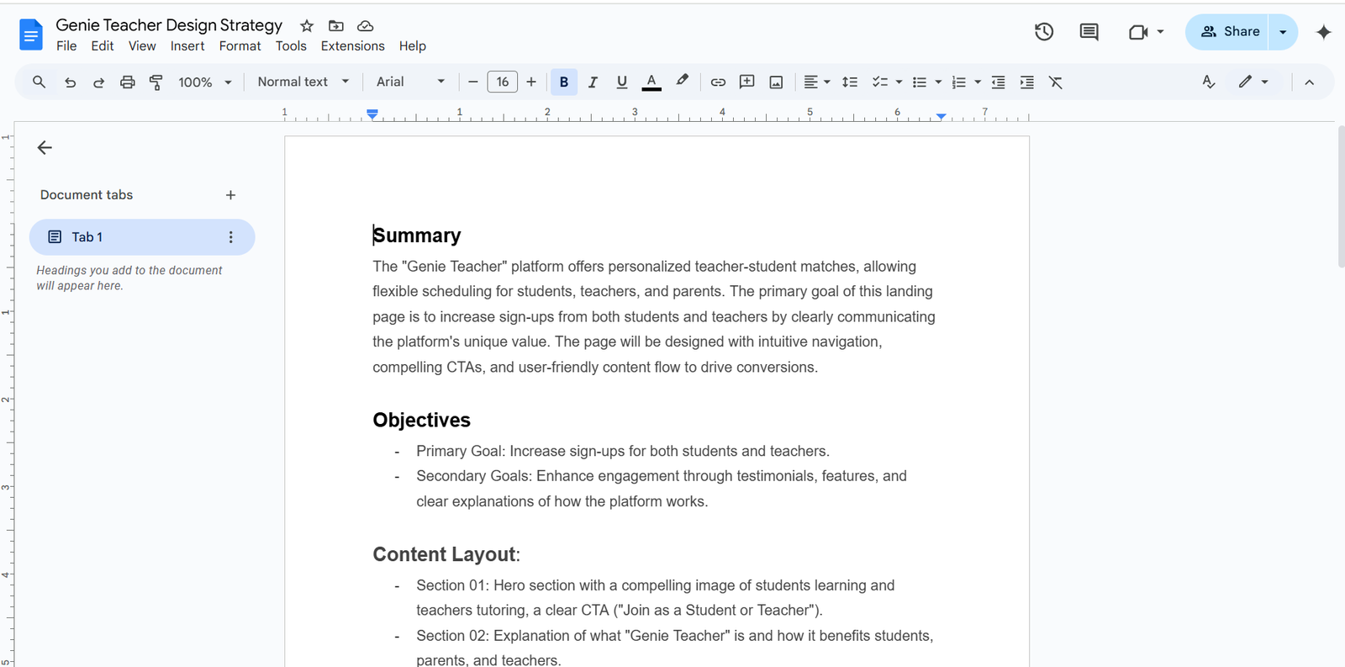The height and width of the screenshot is (667, 1345).
Task: Click the Summary heading
Action: click(417, 236)
